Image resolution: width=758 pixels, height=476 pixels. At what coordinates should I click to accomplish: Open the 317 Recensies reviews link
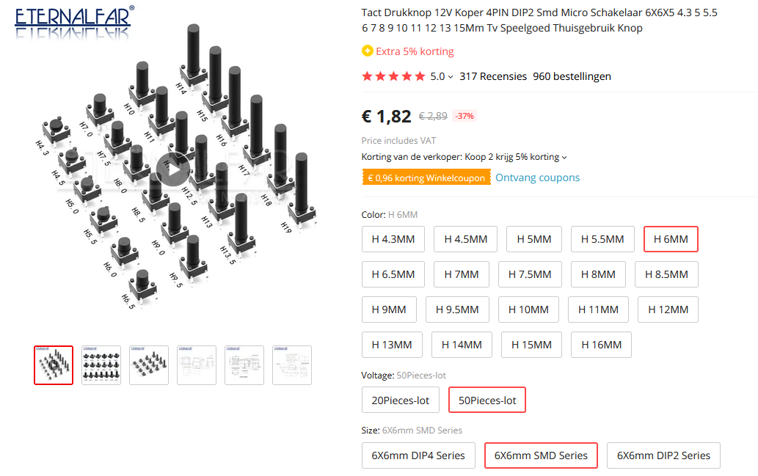(492, 76)
